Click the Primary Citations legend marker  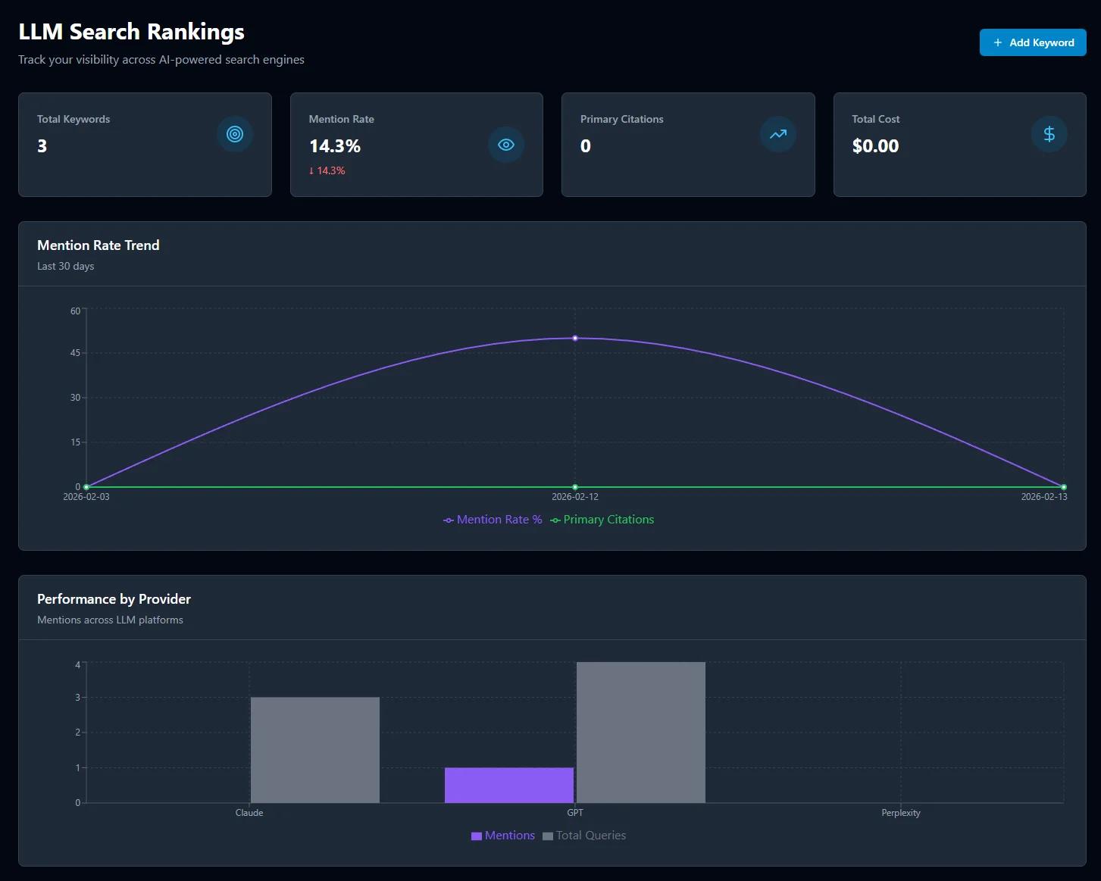coord(555,520)
